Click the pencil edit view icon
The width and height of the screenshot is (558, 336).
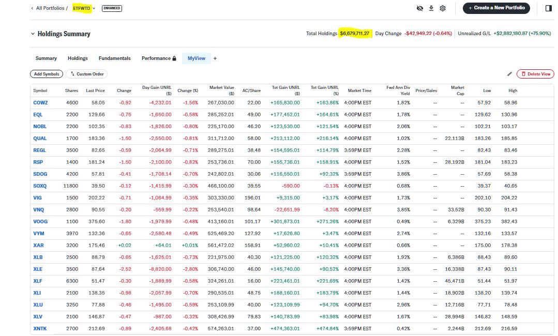point(509,74)
